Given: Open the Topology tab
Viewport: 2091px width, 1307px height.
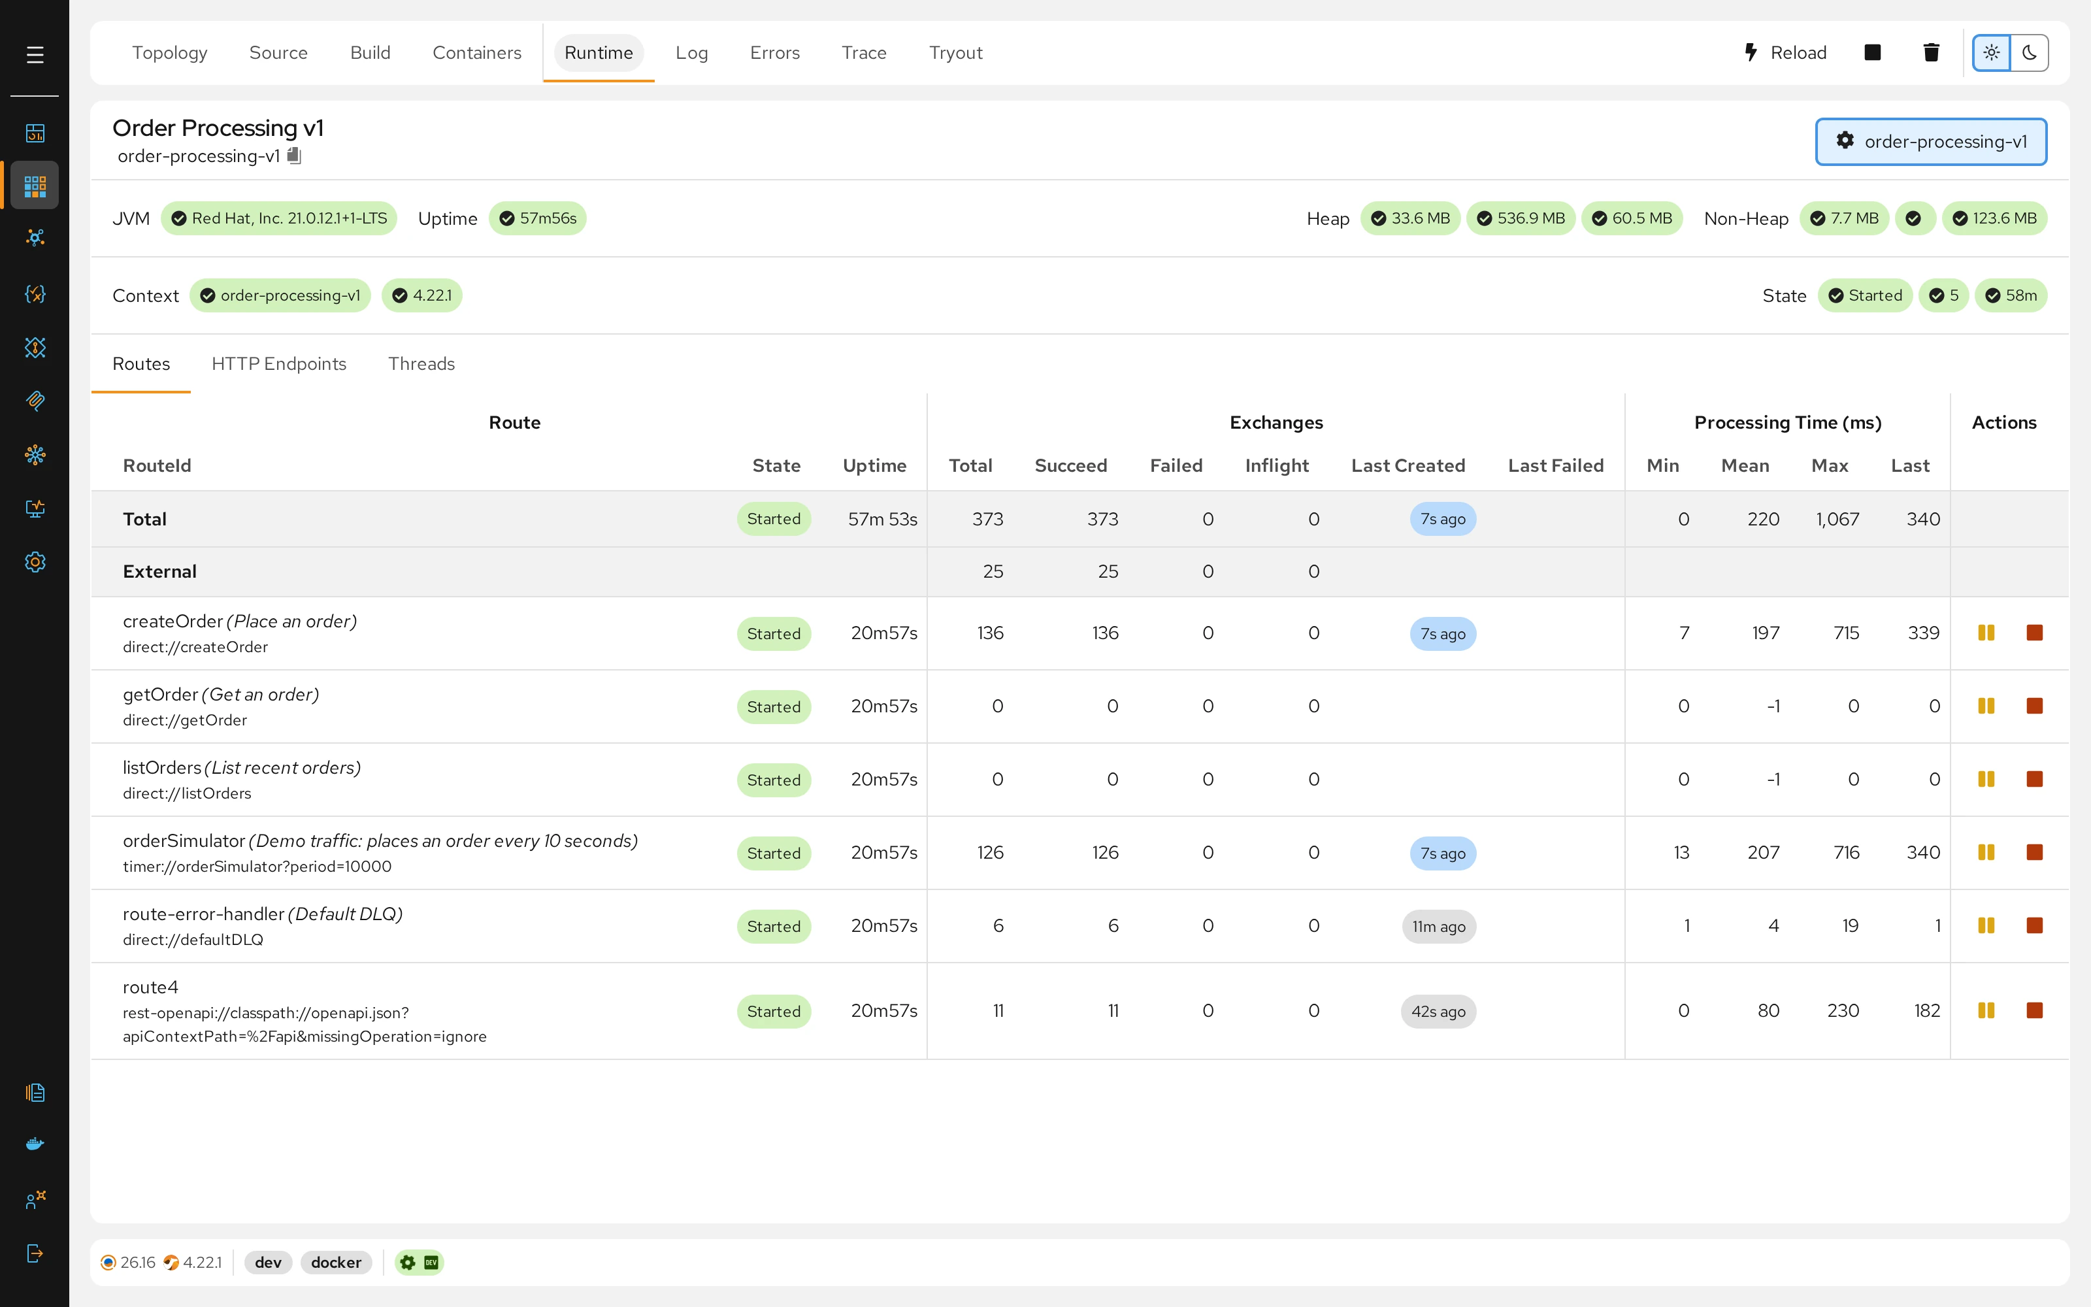Looking at the screenshot, I should pyautogui.click(x=169, y=53).
